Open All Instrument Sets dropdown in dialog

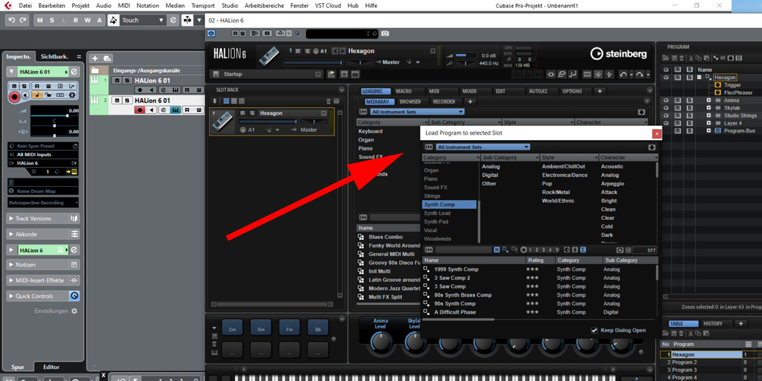point(483,147)
